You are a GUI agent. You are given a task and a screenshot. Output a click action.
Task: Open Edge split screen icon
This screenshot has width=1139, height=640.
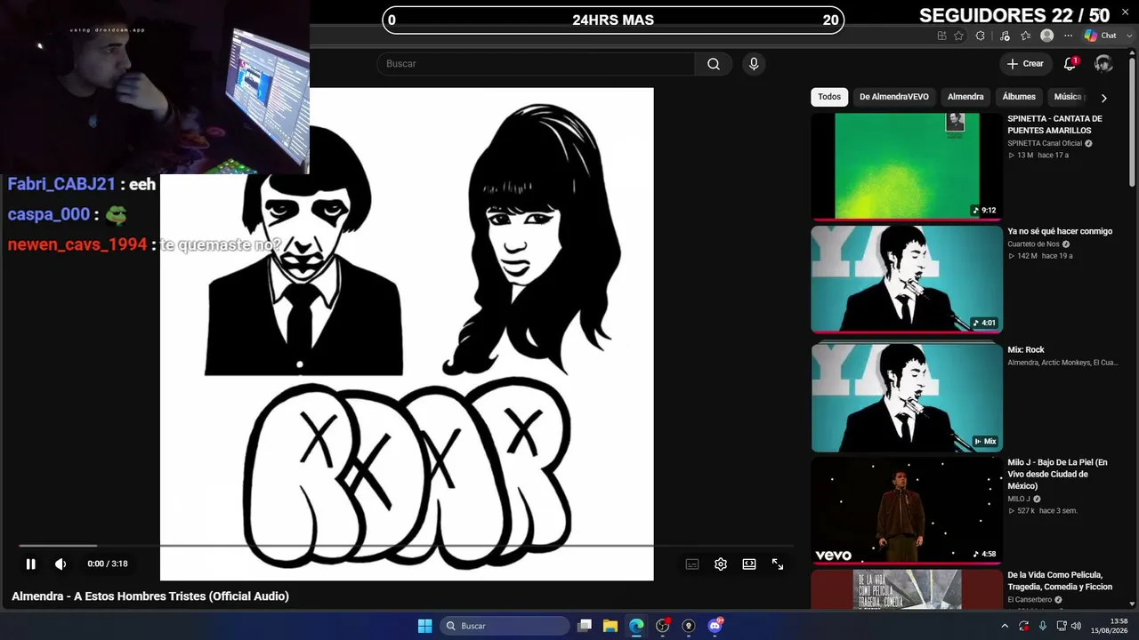941,36
